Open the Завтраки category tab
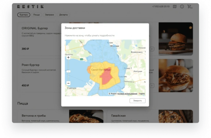The width and height of the screenshot is (211, 138). click(x=49, y=15)
